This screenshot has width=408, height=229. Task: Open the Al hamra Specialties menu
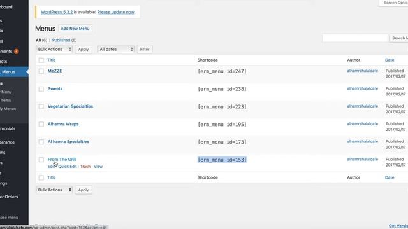[68, 141]
